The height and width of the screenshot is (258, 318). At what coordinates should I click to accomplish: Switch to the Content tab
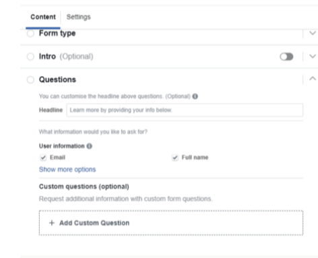tap(43, 17)
